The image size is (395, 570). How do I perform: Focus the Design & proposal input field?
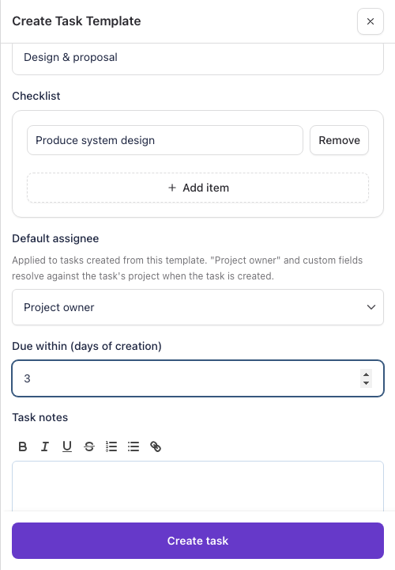point(197,59)
